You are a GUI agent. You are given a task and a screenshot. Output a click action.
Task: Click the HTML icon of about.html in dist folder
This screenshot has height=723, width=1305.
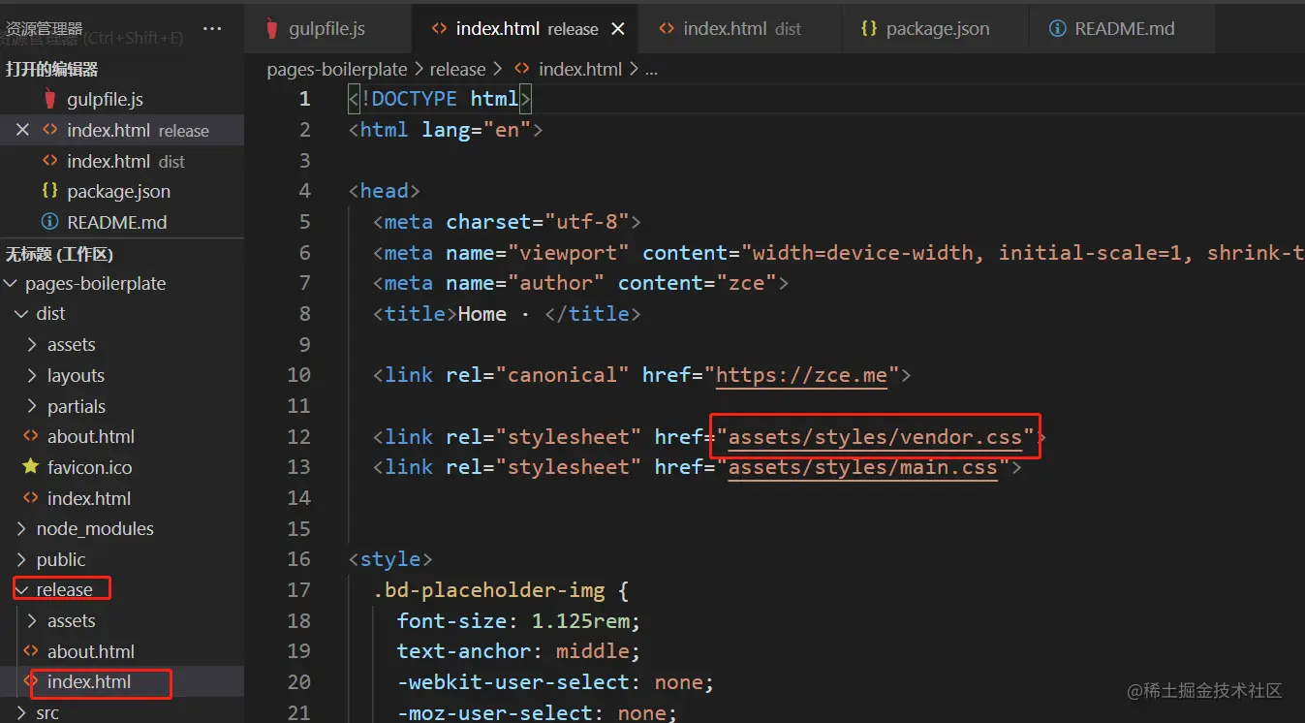pyautogui.click(x=31, y=436)
